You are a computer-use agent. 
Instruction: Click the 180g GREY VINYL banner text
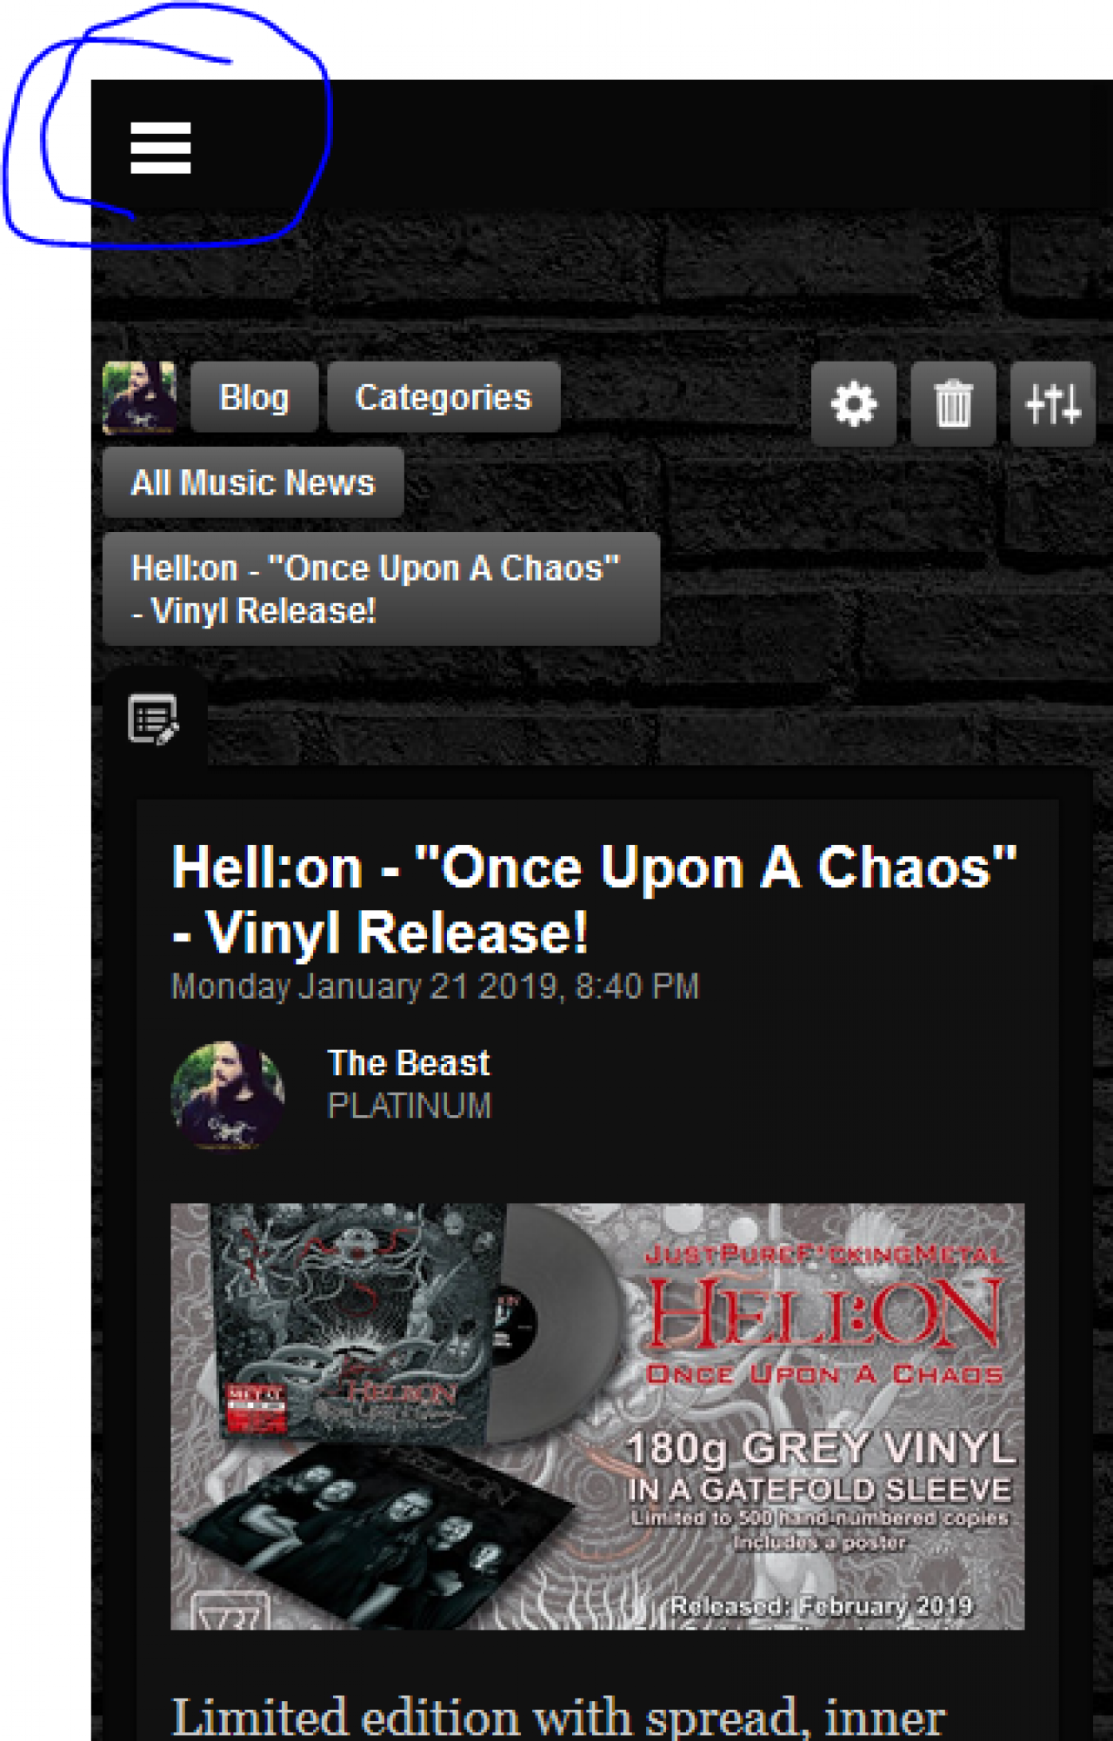click(821, 1449)
